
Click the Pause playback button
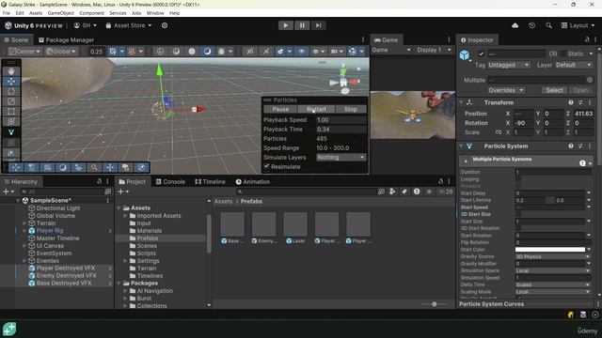point(302,25)
